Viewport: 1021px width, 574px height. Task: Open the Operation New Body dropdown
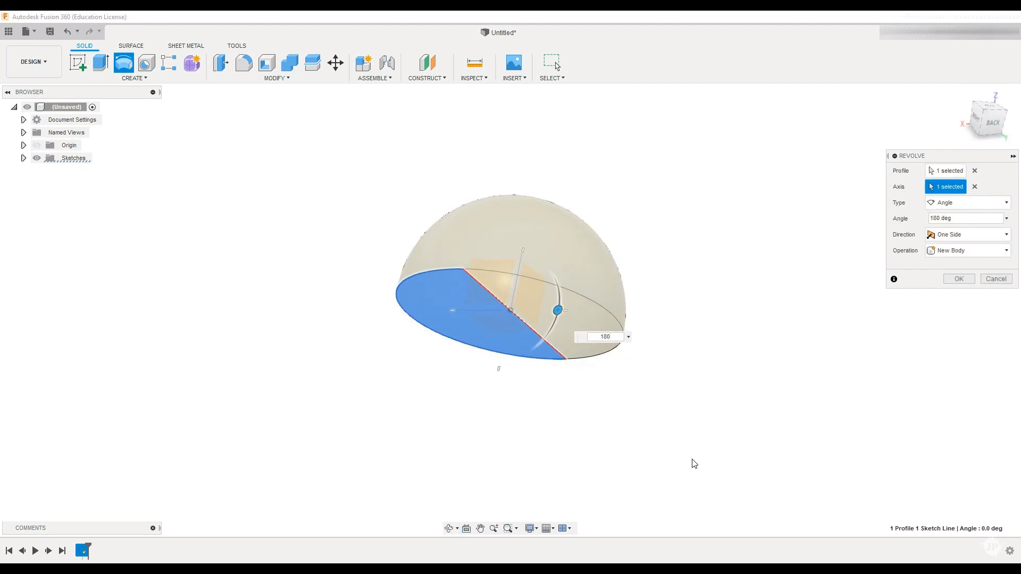point(968,250)
